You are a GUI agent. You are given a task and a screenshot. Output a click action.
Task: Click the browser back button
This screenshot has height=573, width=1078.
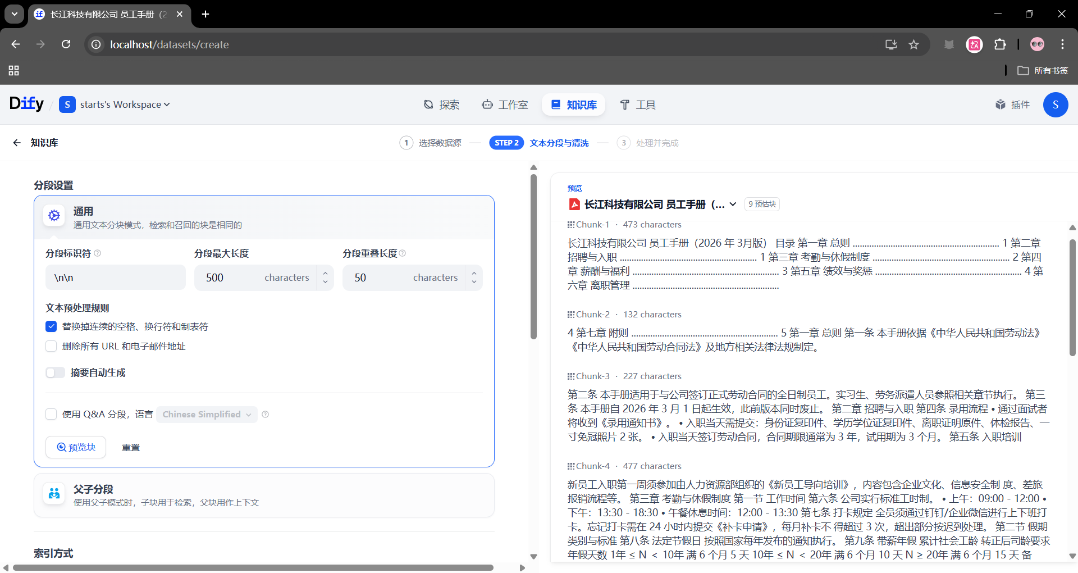click(16, 44)
